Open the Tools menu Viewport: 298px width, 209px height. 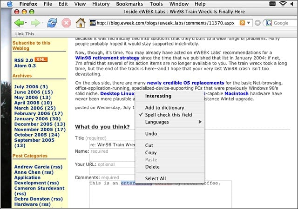(156, 4)
